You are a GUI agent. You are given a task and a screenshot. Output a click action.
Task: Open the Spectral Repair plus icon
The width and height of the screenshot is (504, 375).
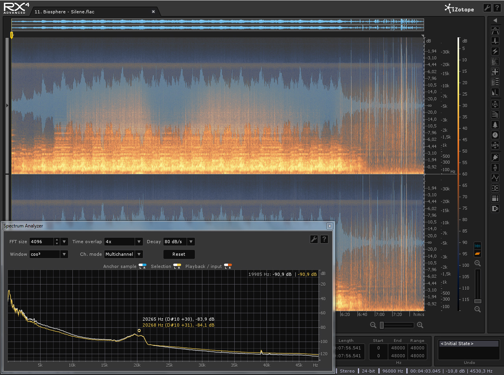[495, 72]
